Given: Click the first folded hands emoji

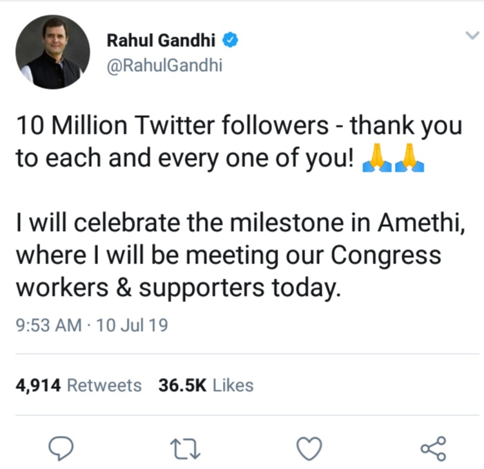Looking at the screenshot, I should point(376,159).
